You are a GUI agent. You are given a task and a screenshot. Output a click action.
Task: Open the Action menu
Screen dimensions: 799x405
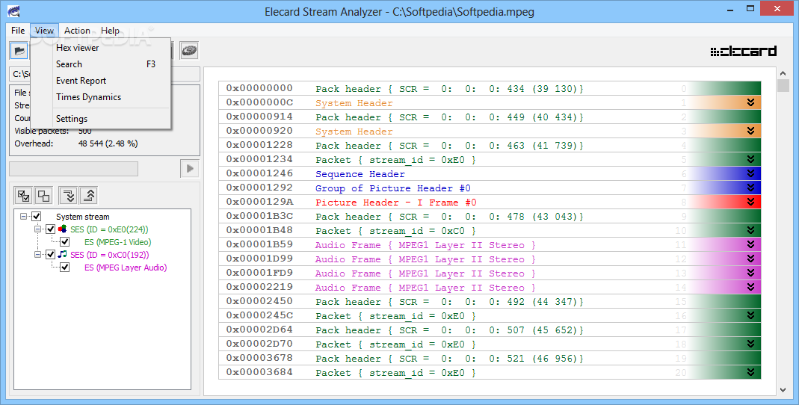[77, 31]
